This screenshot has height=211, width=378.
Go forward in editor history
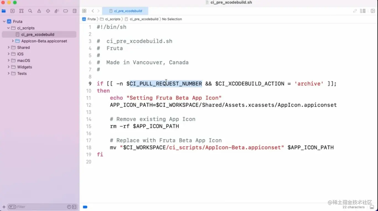coord(98,11)
